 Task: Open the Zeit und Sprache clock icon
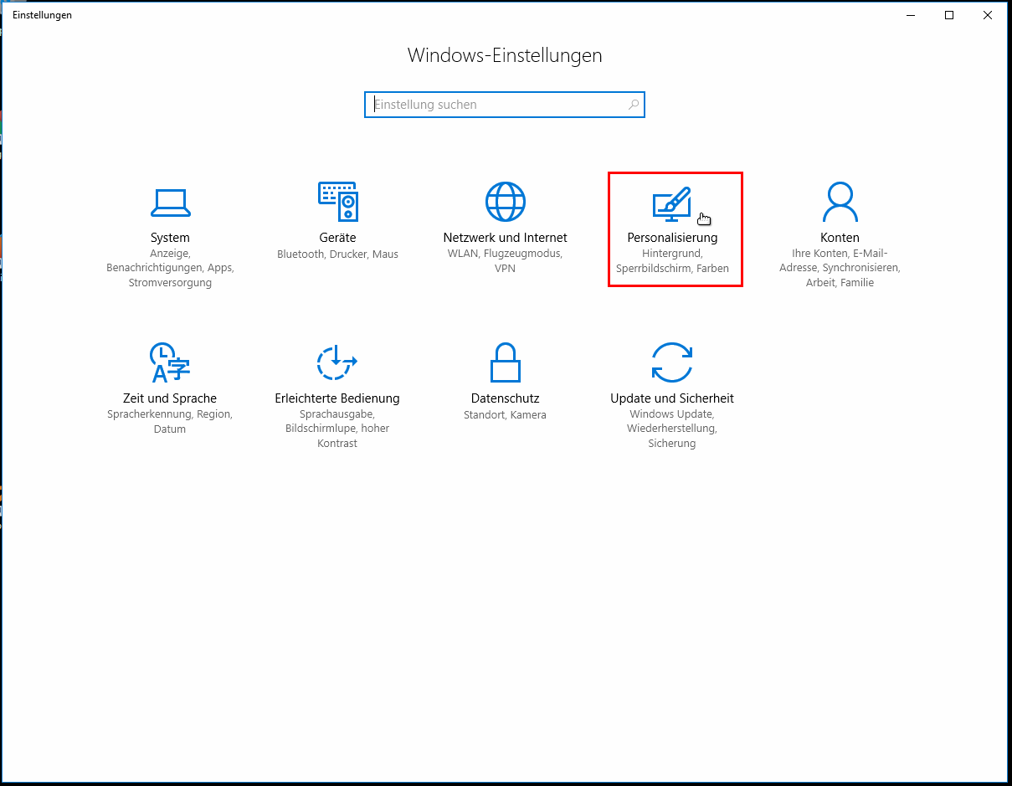(170, 362)
